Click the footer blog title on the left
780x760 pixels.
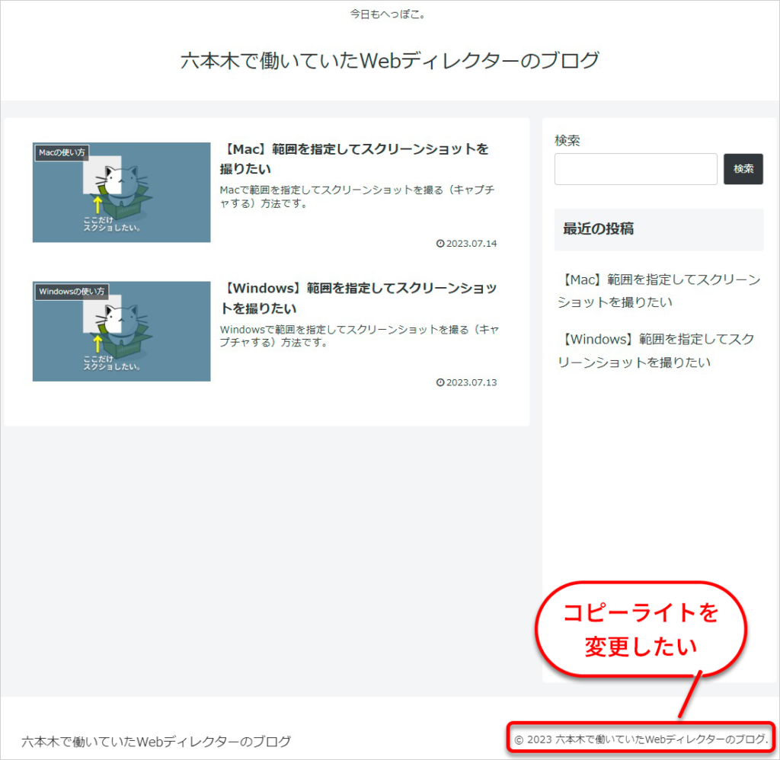point(156,741)
